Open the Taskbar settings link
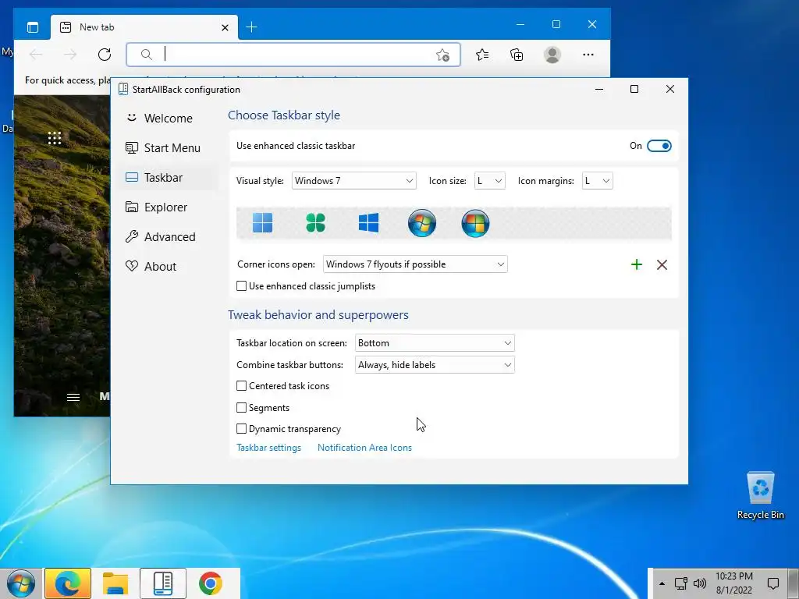This screenshot has height=599, width=799. tap(268, 448)
